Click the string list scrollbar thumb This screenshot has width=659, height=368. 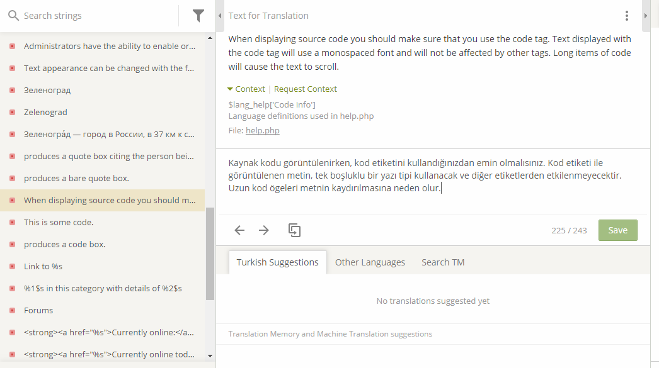coord(210,254)
